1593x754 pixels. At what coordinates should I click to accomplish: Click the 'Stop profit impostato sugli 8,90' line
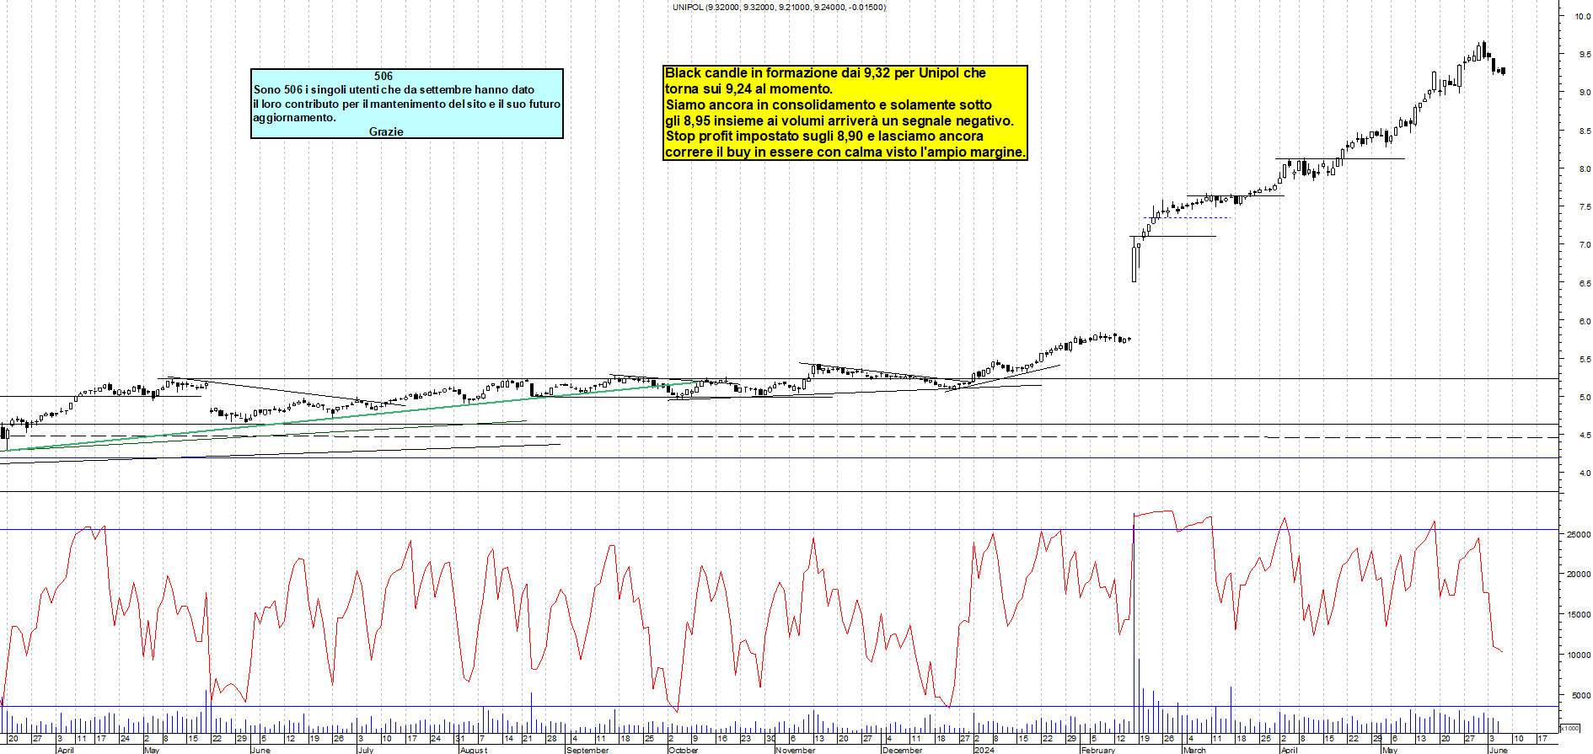pos(824,136)
